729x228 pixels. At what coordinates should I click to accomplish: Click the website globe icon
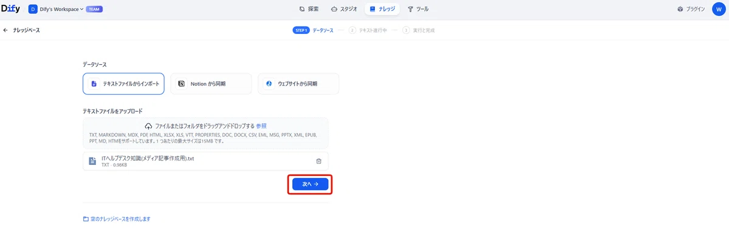[269, 84]
